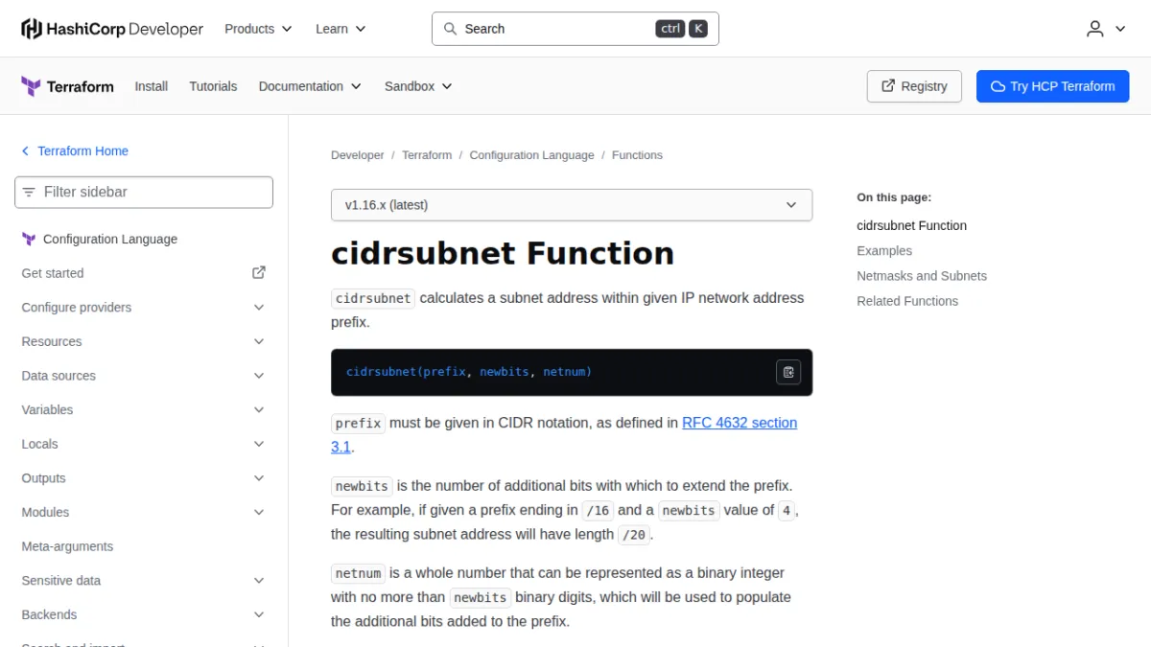Open the Registry button

(914, 86)
